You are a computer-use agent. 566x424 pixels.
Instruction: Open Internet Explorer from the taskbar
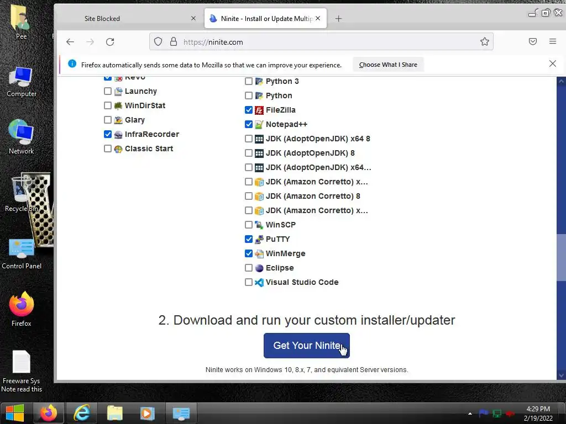click(82, 413)
